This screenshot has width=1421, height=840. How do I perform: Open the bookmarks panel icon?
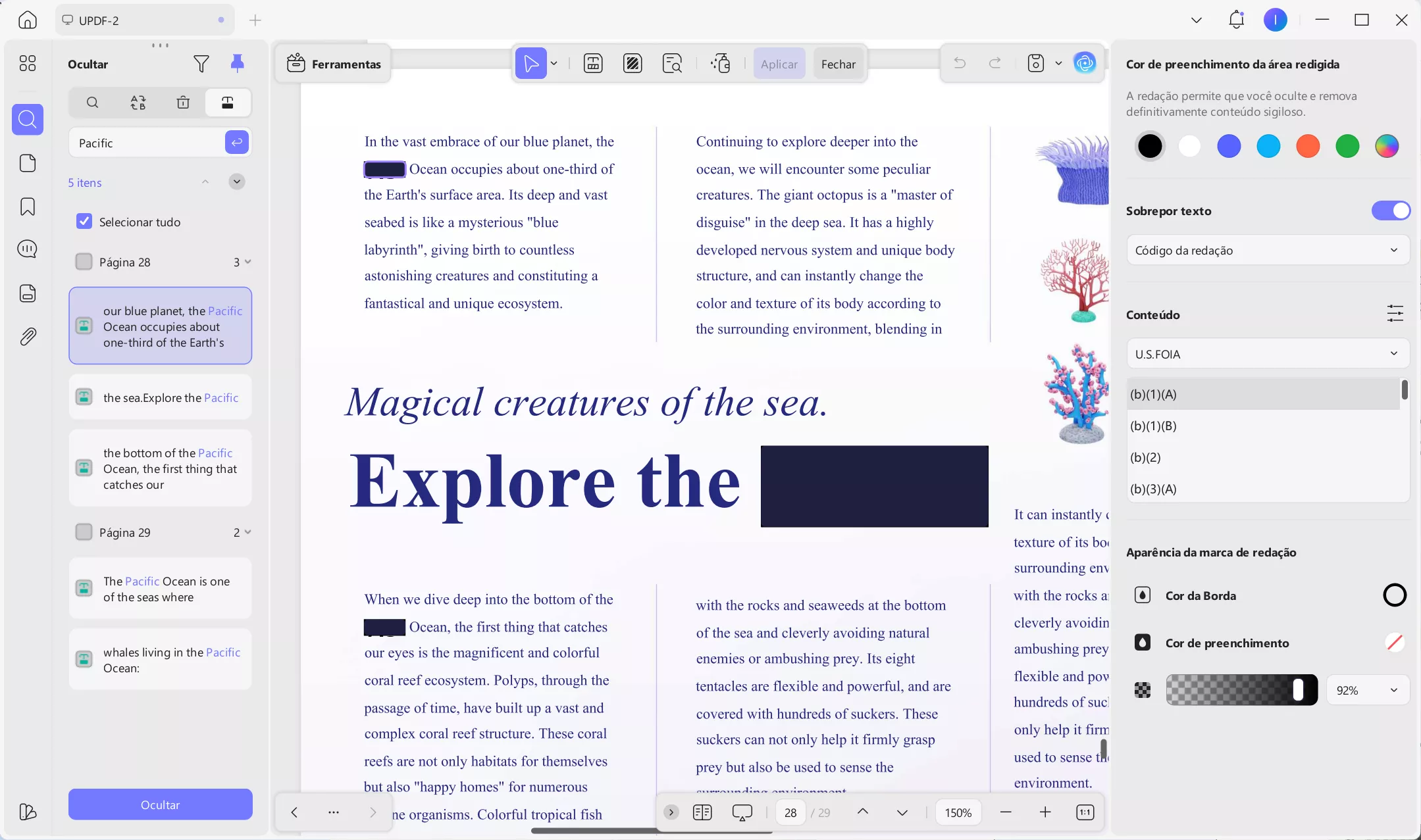(x=28, y=207)
